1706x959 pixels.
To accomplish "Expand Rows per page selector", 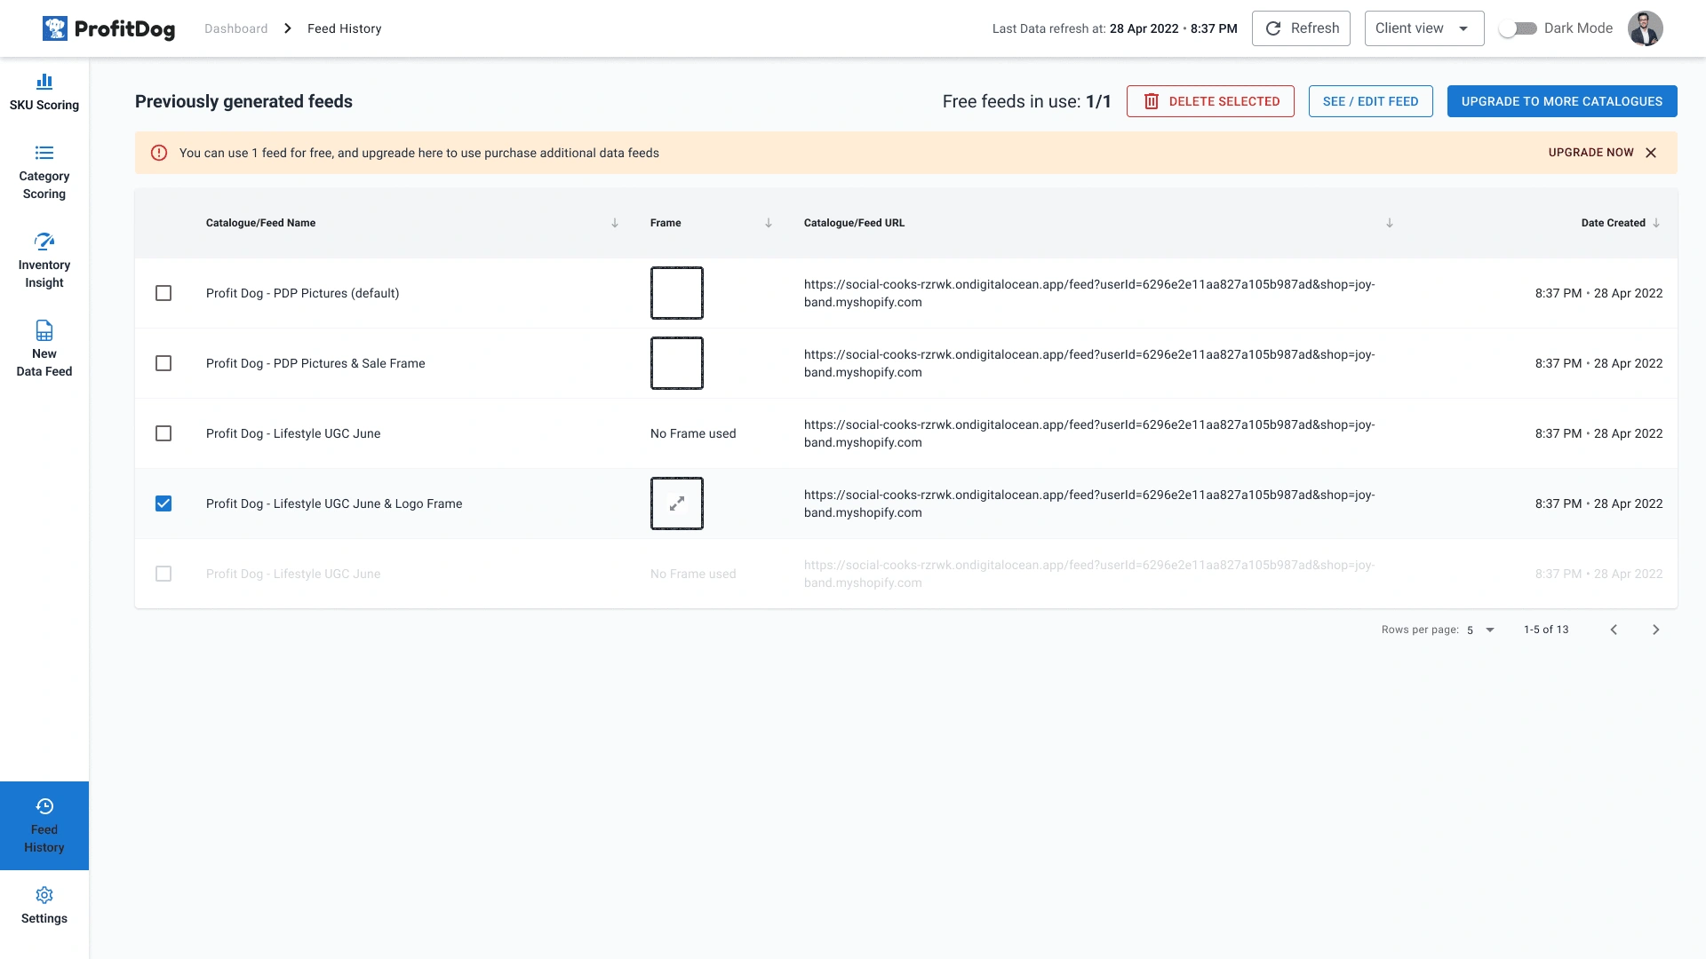I will click(1481, 630).
